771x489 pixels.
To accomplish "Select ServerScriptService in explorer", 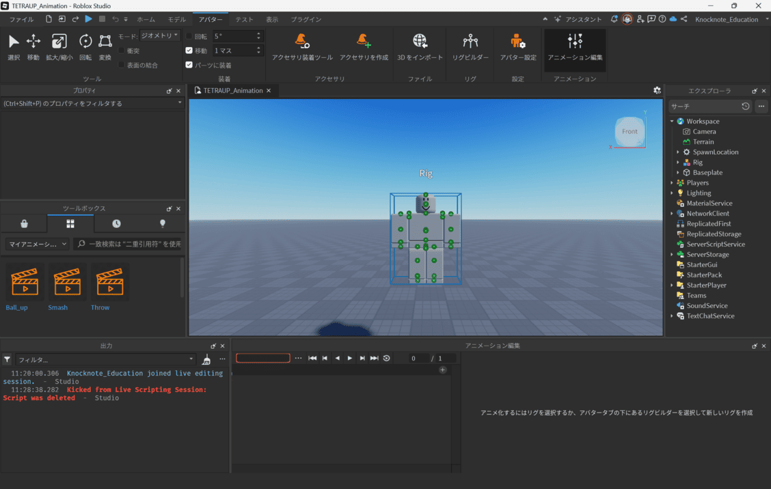I will click(716, 244).
